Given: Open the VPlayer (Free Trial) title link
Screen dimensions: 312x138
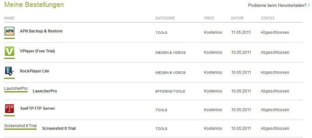Looking at the screenshot, I should (x=37, y=51).
